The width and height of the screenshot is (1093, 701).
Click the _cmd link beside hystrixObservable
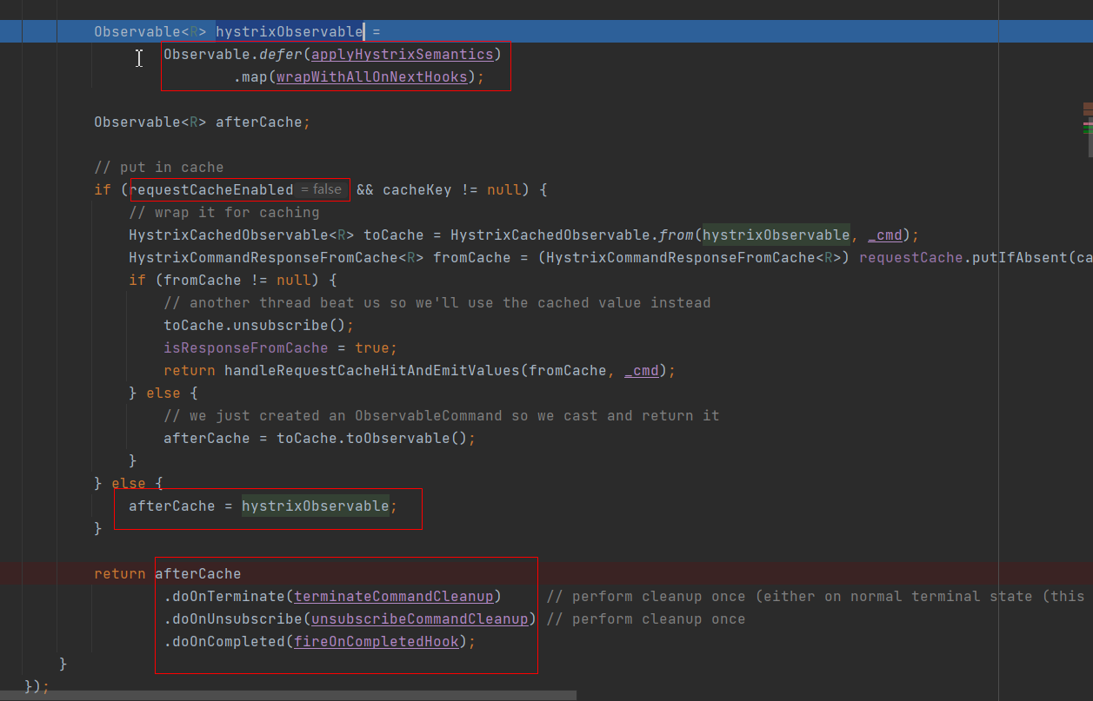[884, 235]
